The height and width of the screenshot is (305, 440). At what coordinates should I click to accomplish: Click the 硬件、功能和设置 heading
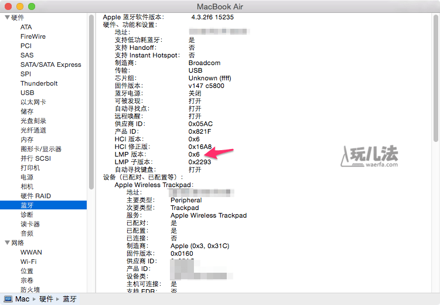click(130, 25)
